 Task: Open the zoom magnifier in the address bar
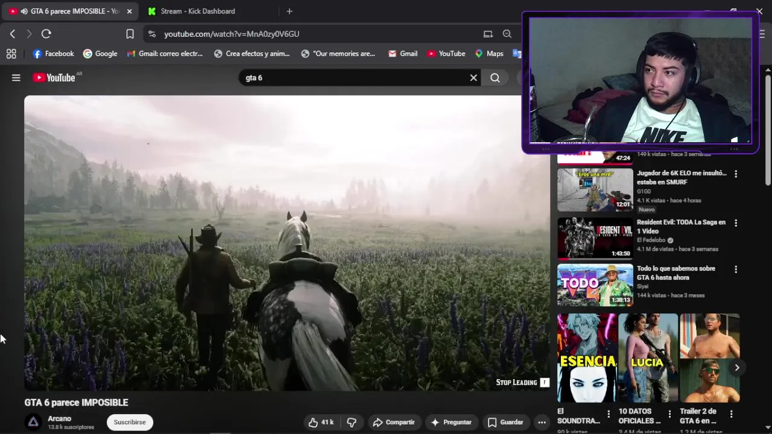pos(507,34)
